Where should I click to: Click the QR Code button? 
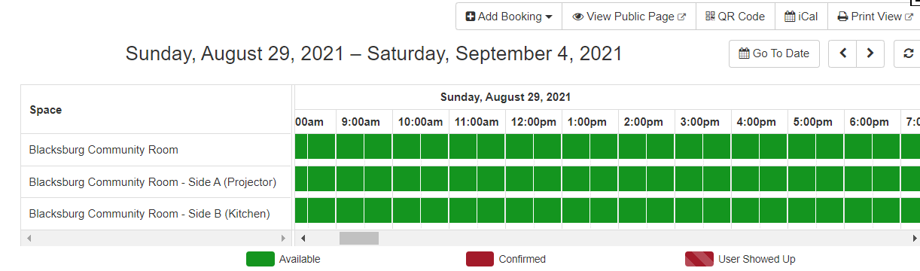tap(735, 17)
